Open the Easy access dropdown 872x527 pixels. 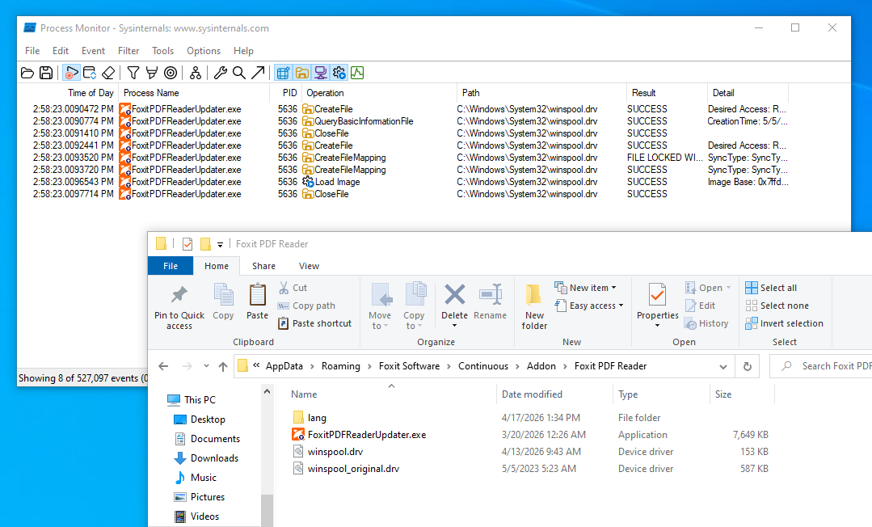[x=589, y=306]
